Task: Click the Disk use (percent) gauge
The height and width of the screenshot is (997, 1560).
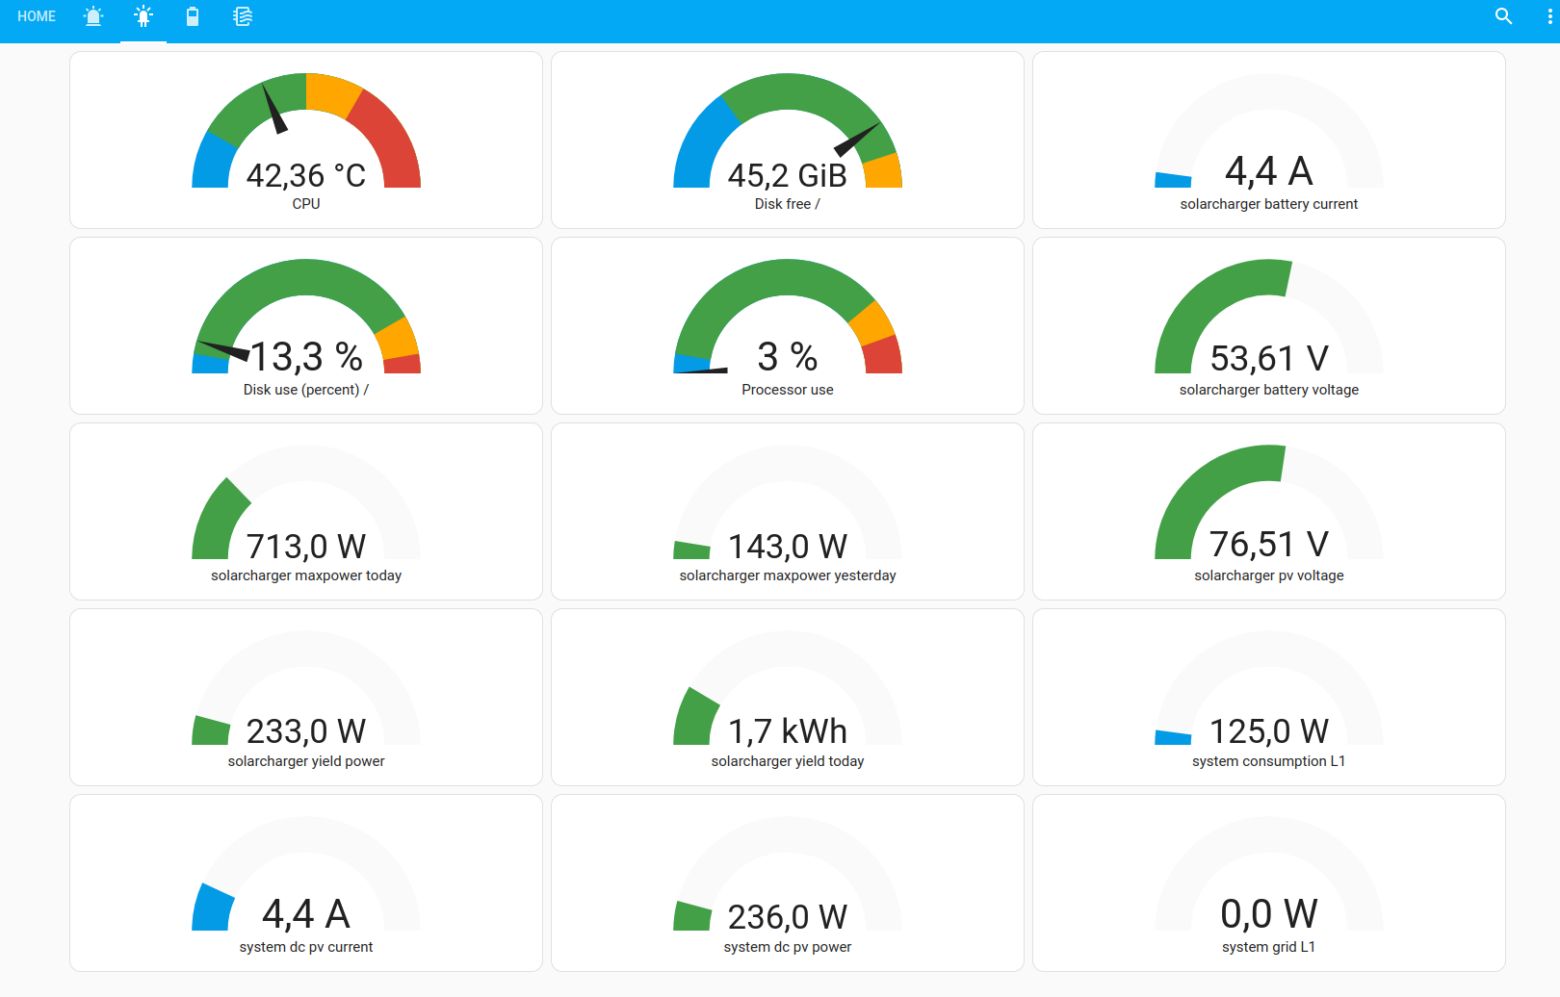Action: [x=306, y=326]
